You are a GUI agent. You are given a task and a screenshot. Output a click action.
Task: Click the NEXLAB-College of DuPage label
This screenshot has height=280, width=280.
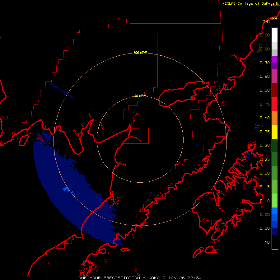tap(248, 3)
